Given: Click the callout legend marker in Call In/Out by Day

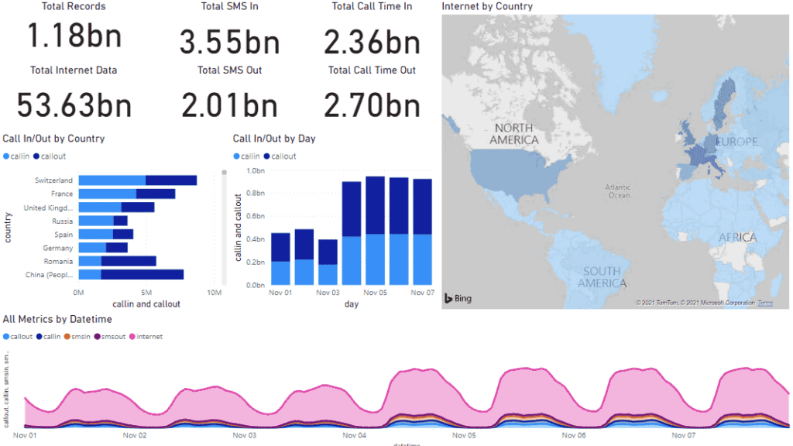Looking at the screenshot, I should tap(266, 156).
